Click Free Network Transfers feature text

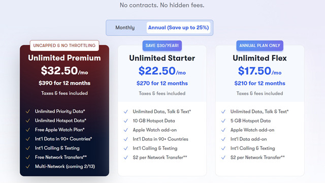tap(61, 157)
